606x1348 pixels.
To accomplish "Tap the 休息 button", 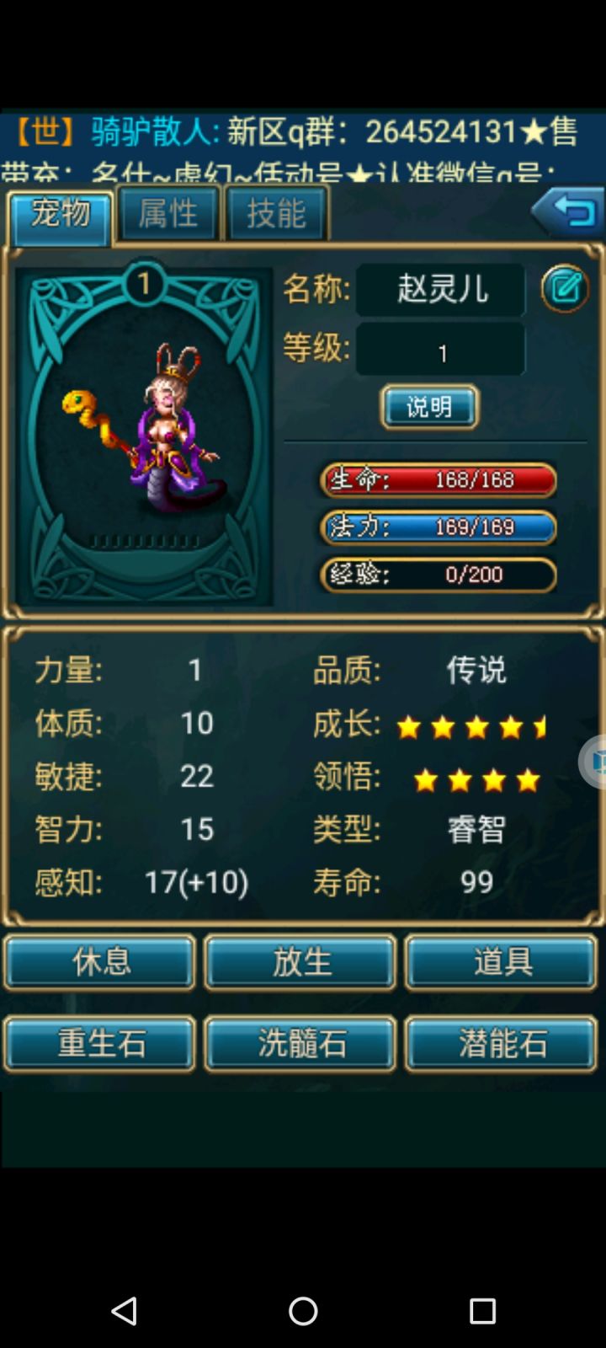I will pyautogui.click(x=100, y=961).
